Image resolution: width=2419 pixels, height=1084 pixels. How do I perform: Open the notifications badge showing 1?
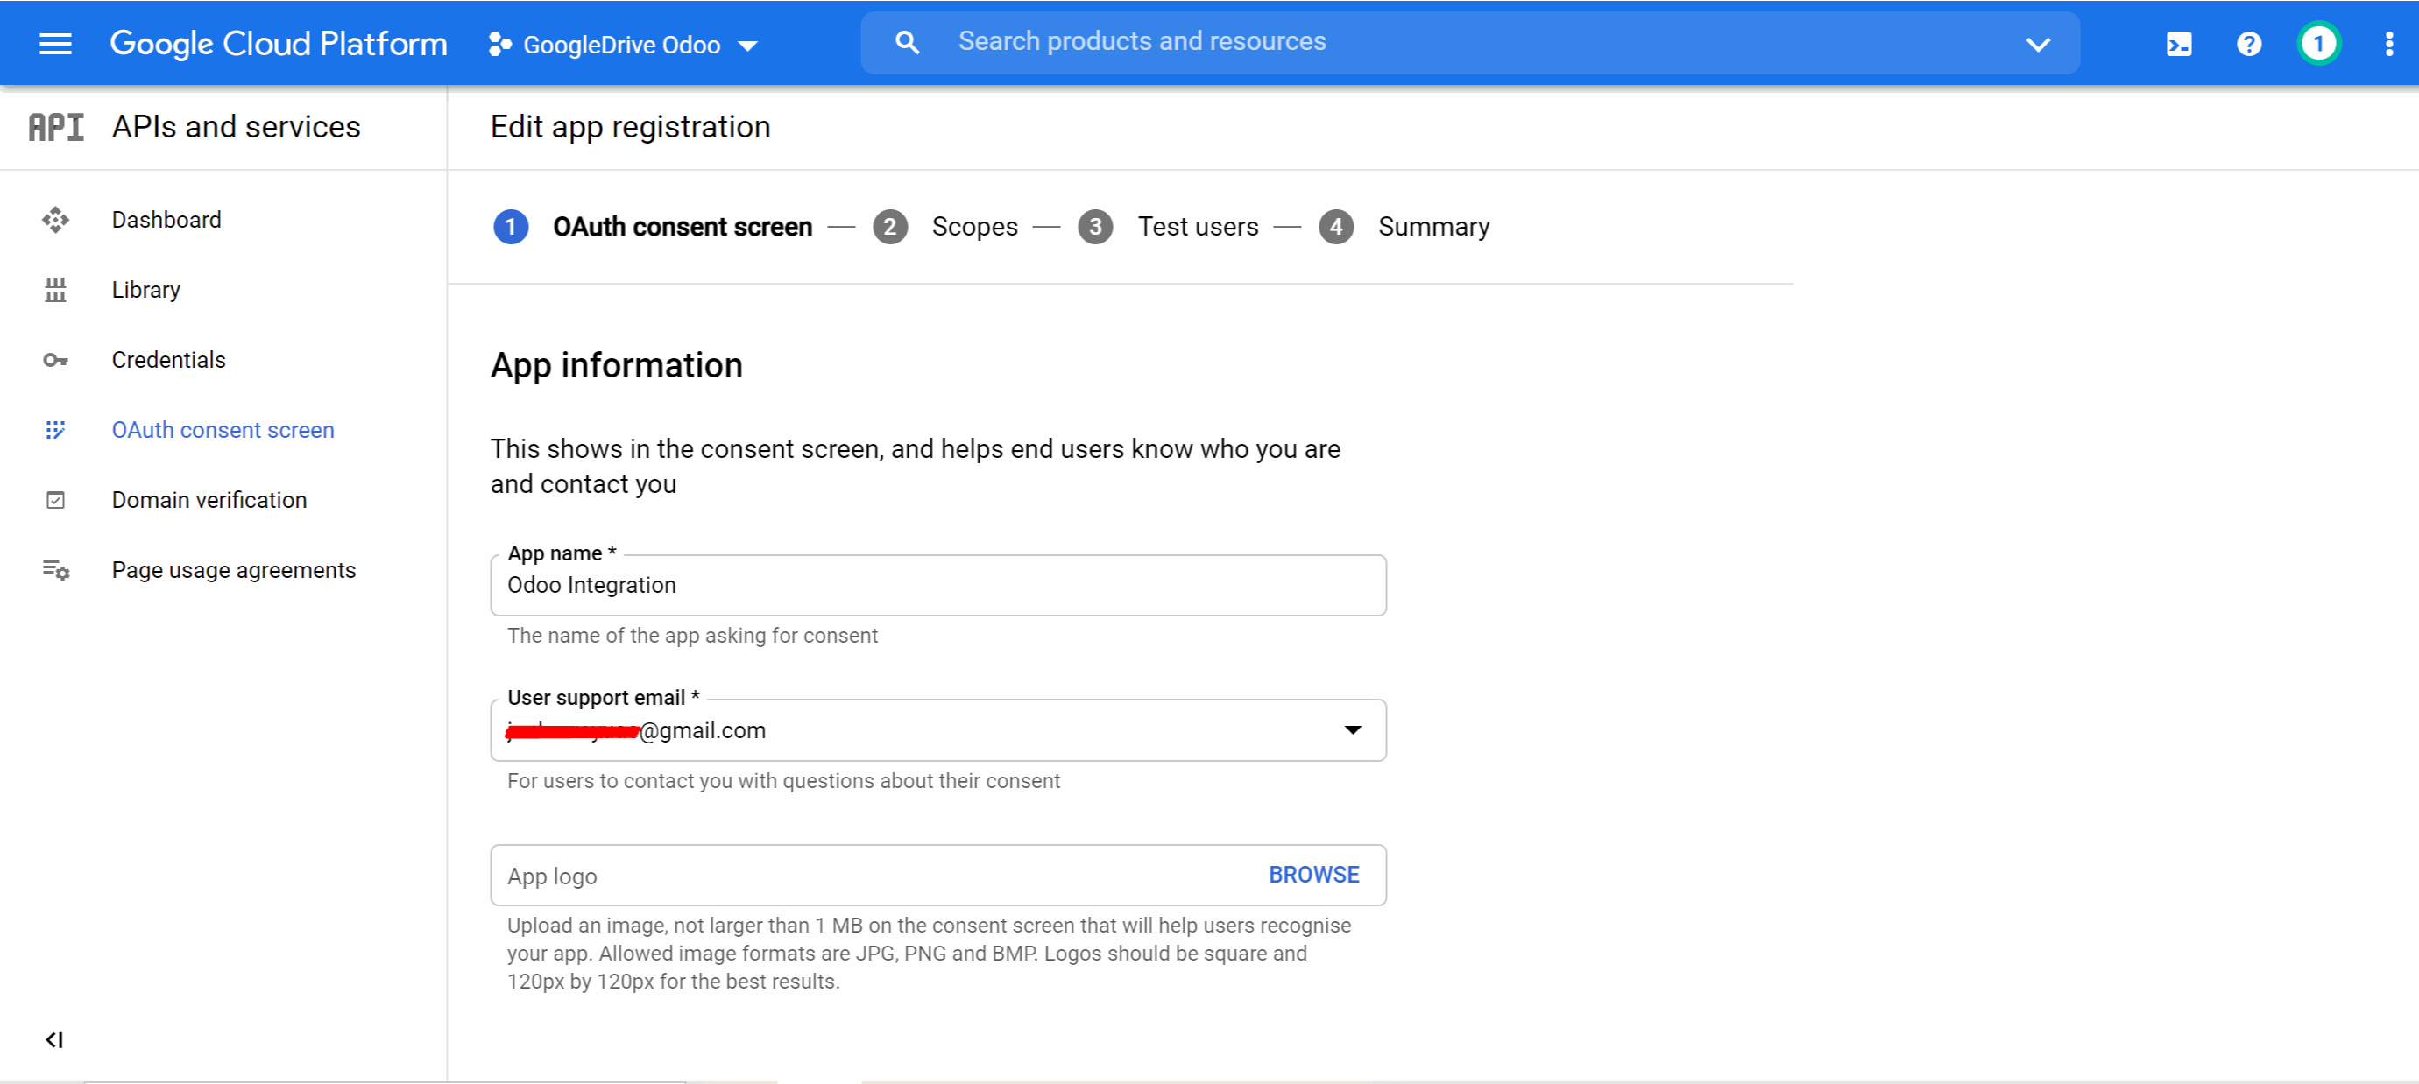(x=2318, y=43)
